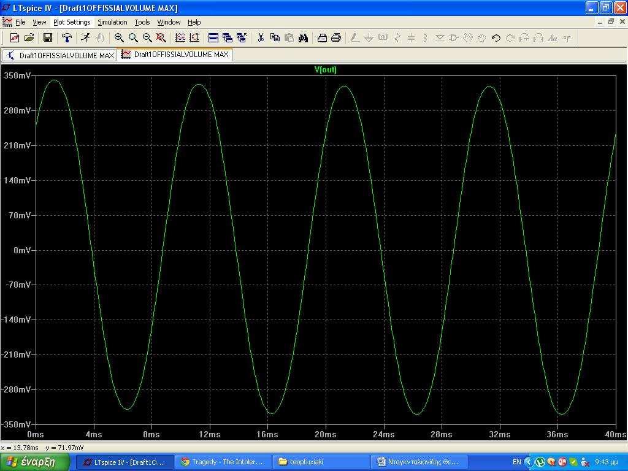The height and width of the screenshot is (471, 628).
Task: Expand hidden system tray icons chevron
Action: [x=528, y=462]
